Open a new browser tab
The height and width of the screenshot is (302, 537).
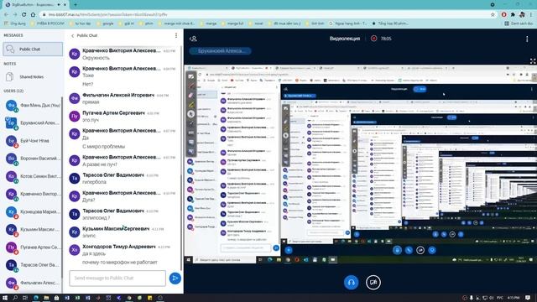coord(76,5)
